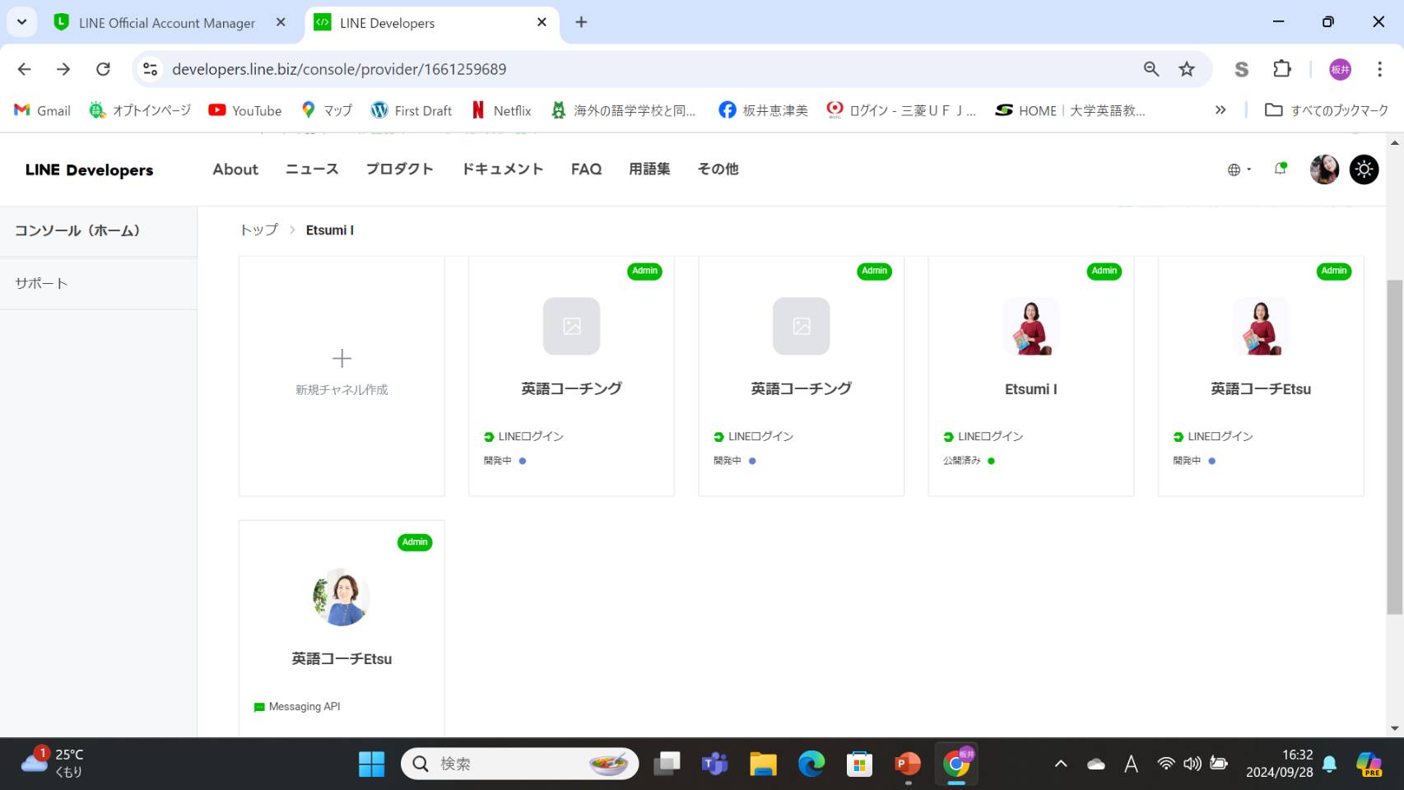This screenshot has width=1404, height=790.
Task: Click the address bar URL
Action: tap(339, 69)
